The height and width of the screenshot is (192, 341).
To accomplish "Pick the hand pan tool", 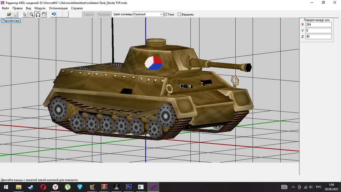I will pyautogui.click(x=44, y=14).
